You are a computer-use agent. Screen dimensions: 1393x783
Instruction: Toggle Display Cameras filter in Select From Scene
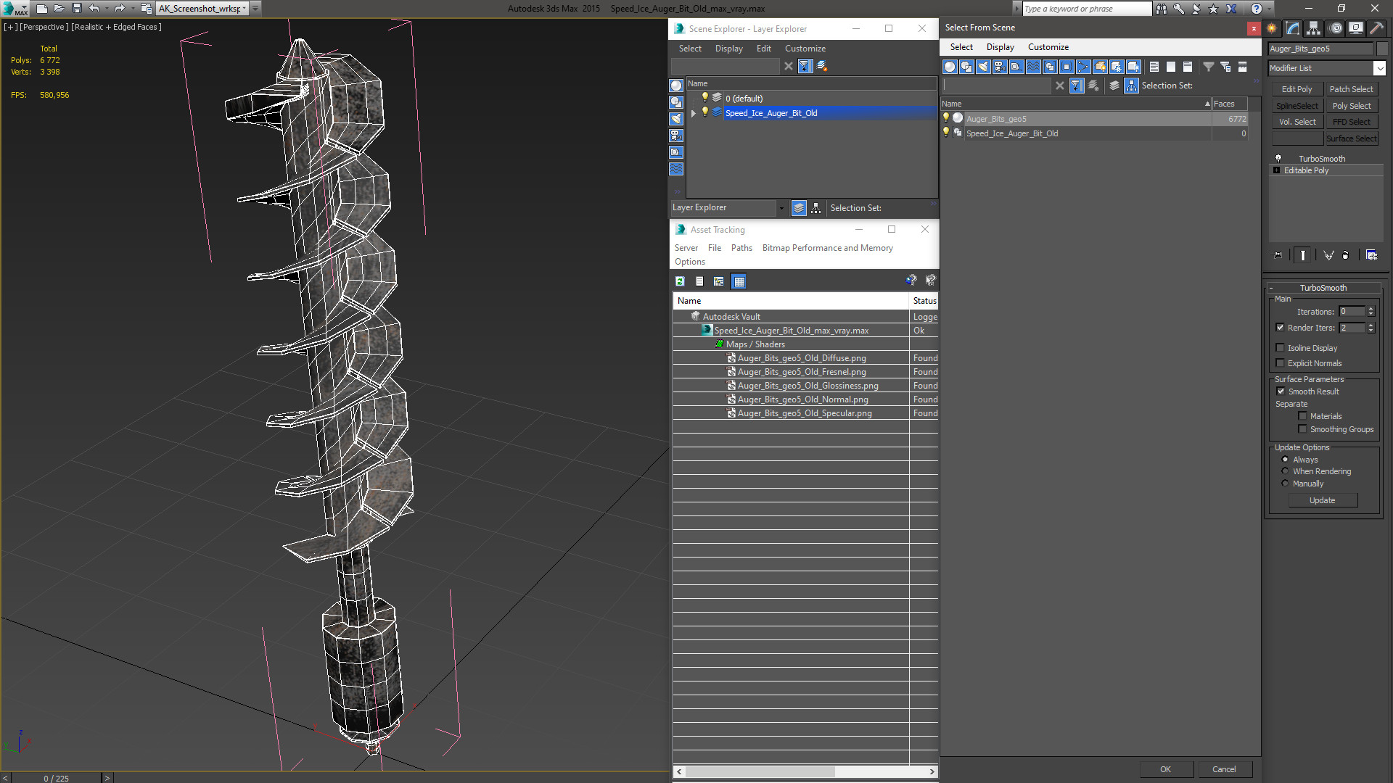[1000, 67]
